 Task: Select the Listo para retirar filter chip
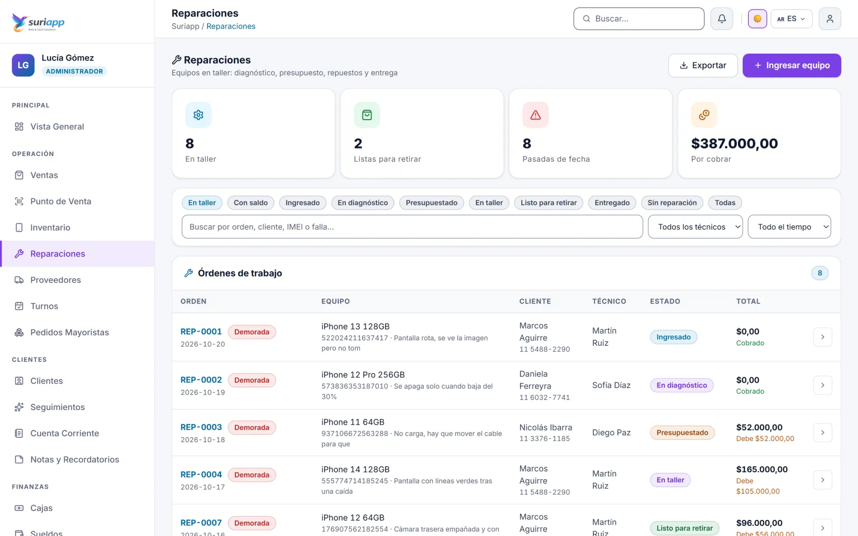click(549, 203)
